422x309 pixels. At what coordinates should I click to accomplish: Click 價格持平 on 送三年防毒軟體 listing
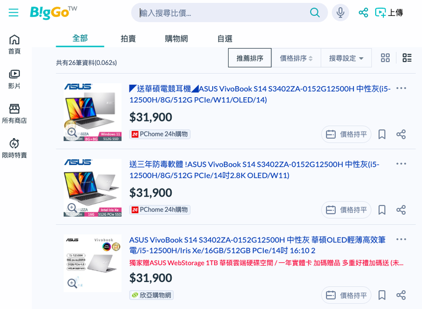[346, 210]
